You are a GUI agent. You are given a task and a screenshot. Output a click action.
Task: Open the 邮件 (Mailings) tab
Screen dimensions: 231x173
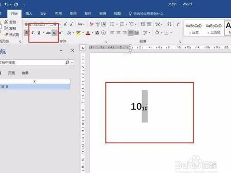pyautogui.click(x=88, y=13)
